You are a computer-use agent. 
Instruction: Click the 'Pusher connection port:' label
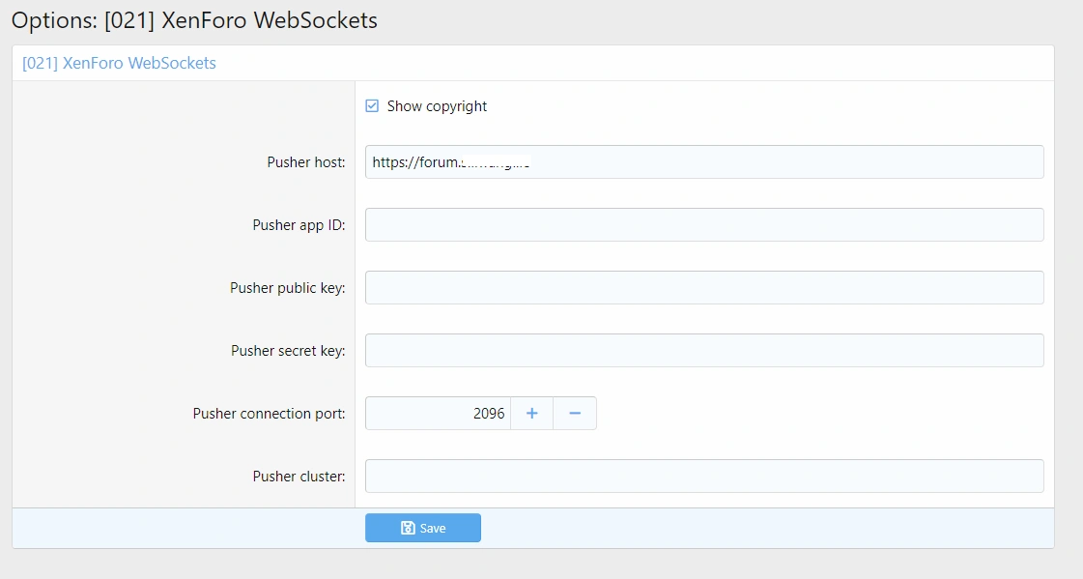[x=269, y=414]
